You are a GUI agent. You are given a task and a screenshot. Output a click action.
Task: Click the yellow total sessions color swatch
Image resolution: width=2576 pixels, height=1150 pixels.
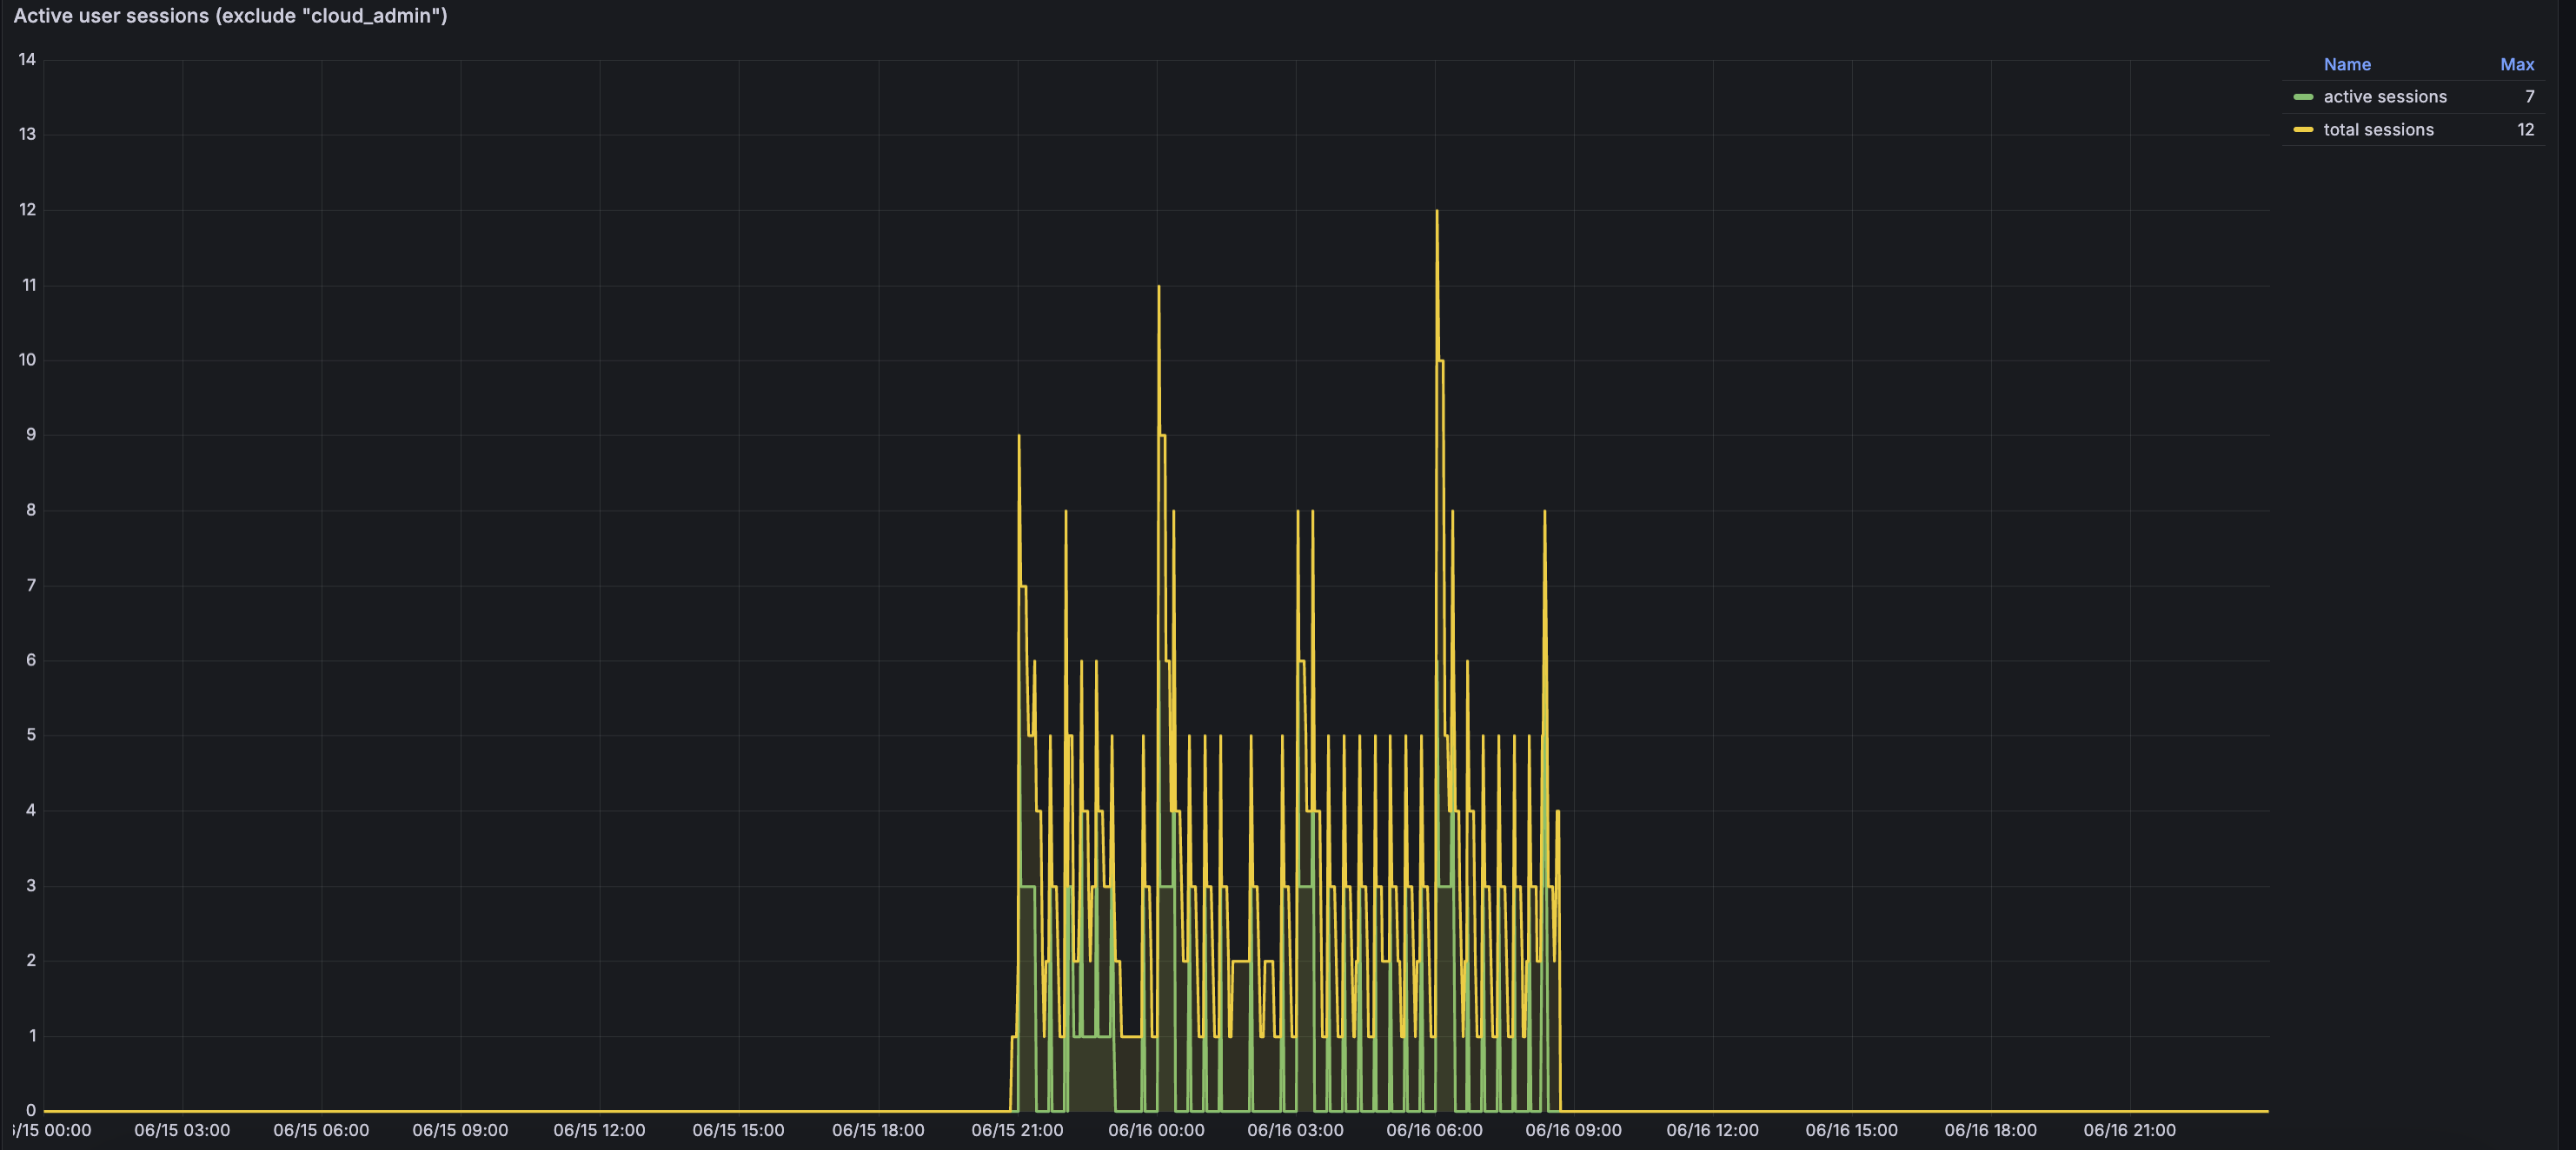pyautogui.click(x=2303, y=130)
